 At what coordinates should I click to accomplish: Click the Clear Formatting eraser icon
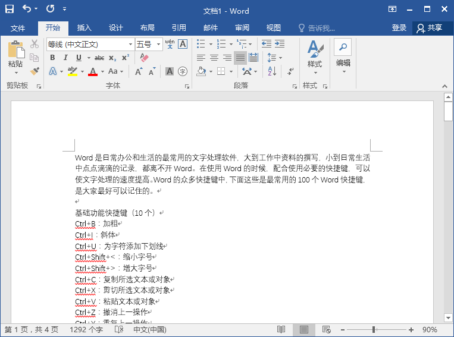tap(143, 58)
